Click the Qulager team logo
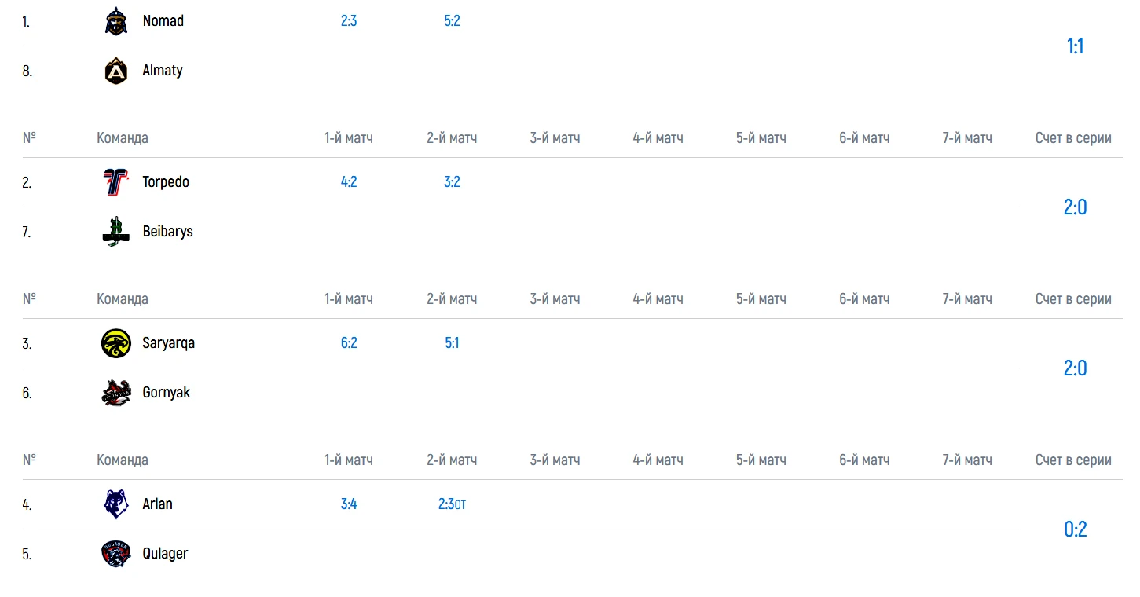This screenshot has width=1140, height=597. pos(115,554)
